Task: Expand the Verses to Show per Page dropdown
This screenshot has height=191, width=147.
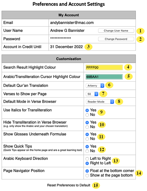Action: (92, 94)
